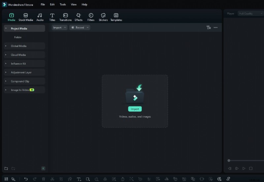Click the translate language icon in timeline toolbar
Screen dimensions: 264x182
[193, 179]
